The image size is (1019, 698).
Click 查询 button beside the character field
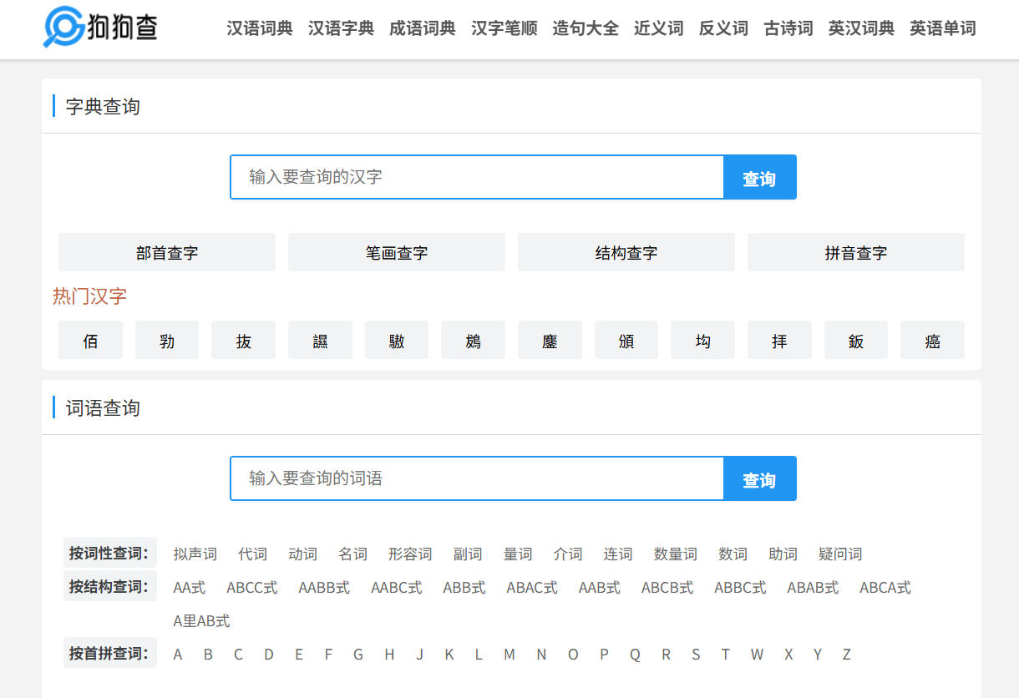click(759, 177)
